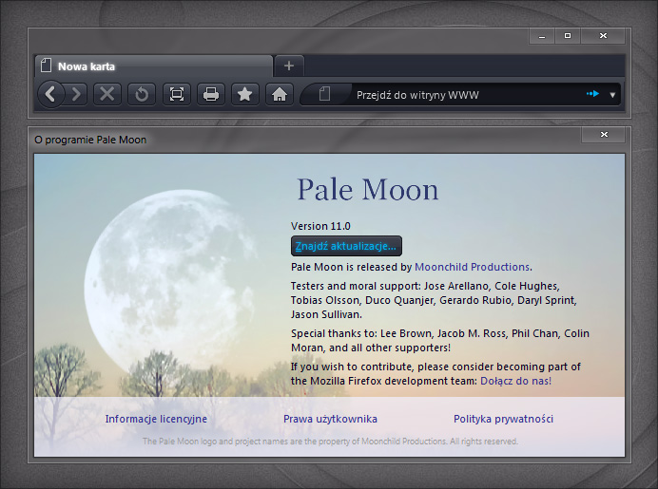Image resolution: width=658 pixels, height=489 pixels.
Task: Print the page using the printer icon
Action: pyautogui.click(x=211, y=94)
